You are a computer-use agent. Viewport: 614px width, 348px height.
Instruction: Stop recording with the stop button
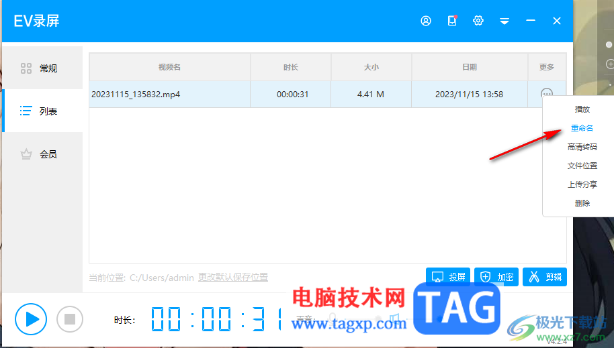coord(70,319)
